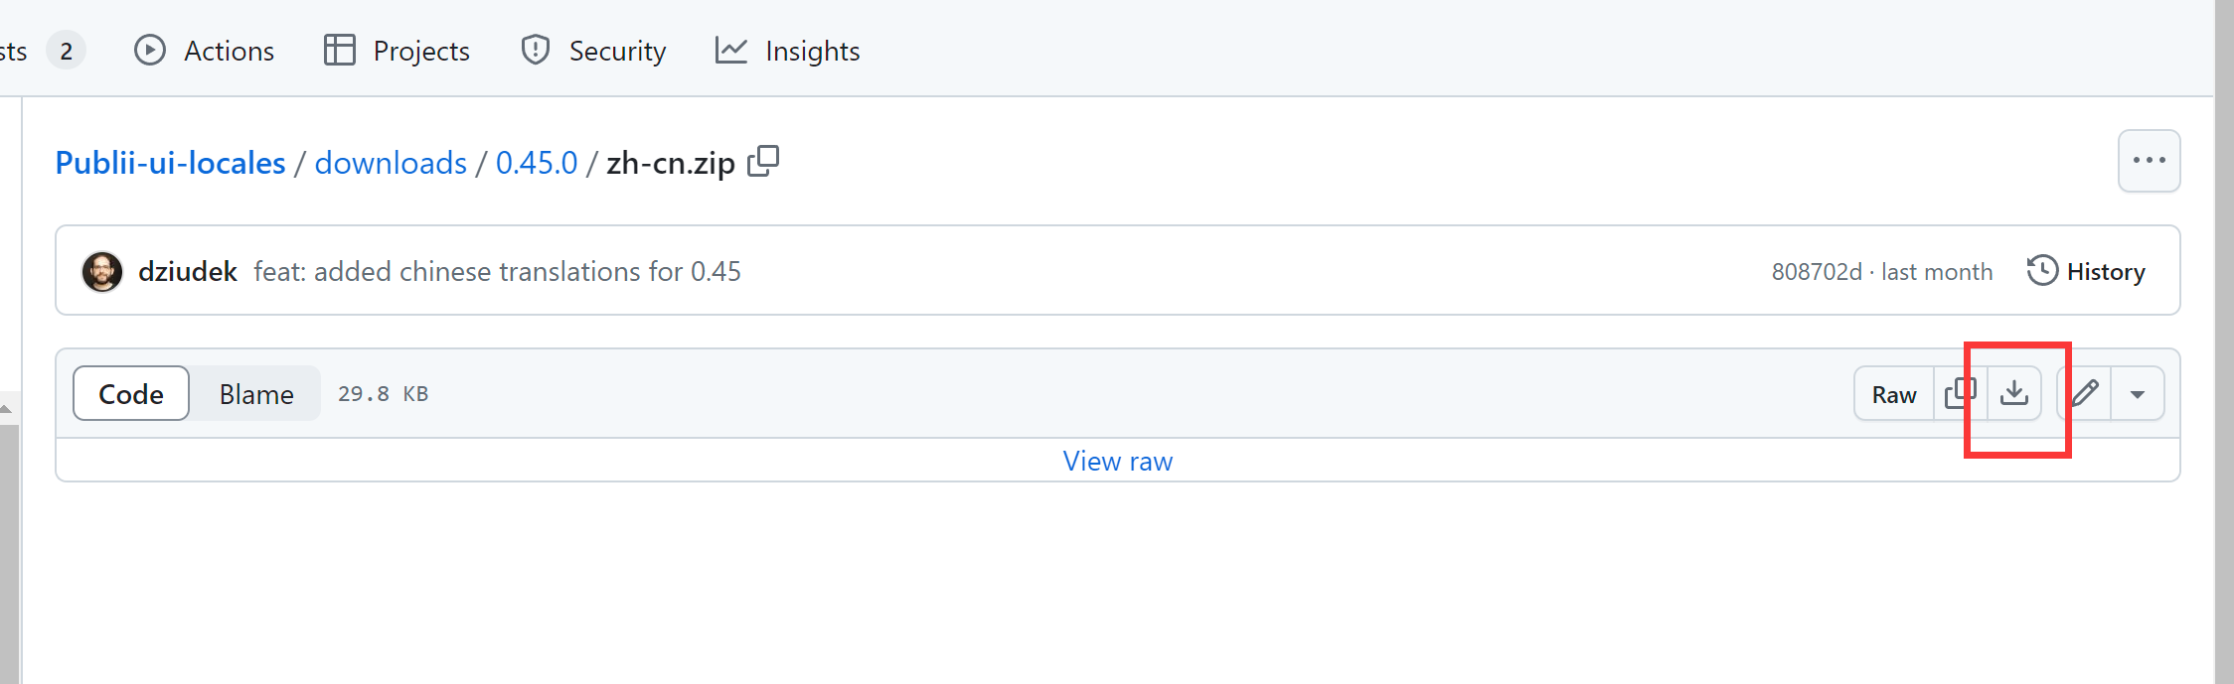Navigate to Publii-ui-locales repository root
This screenshot has width=2234, height=684.
[170, 162]
